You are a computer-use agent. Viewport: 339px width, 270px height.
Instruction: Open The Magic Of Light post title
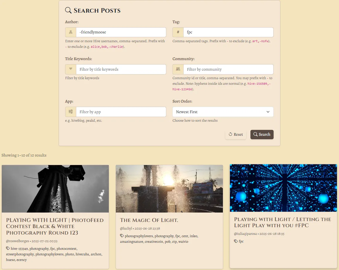coord(149,220)
